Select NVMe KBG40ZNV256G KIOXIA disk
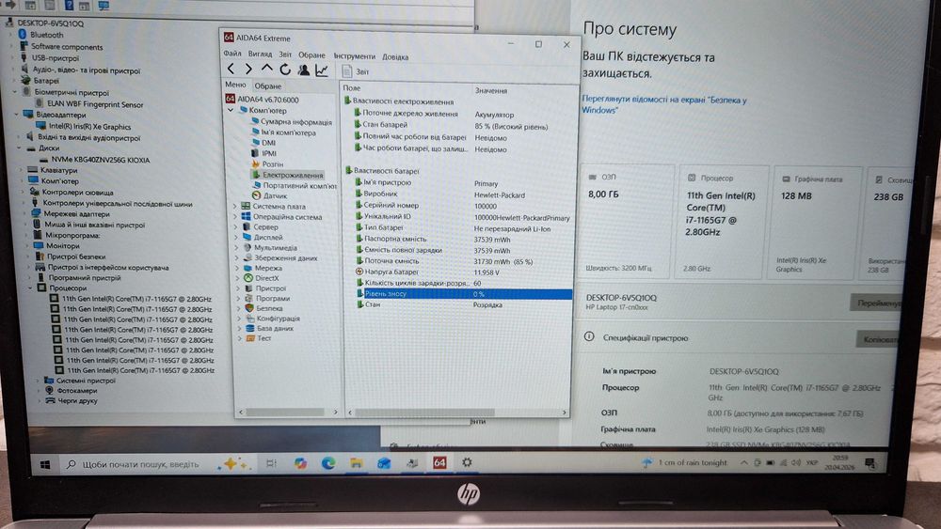This screenshot has height=529, width=941. pos(95,160)
